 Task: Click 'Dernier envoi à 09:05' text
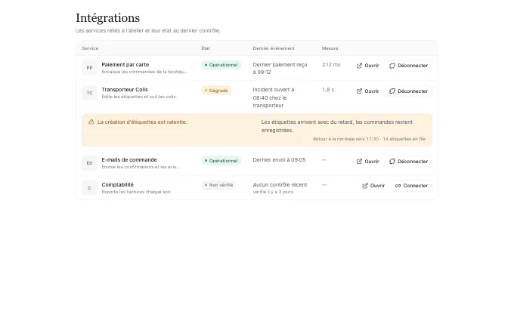[x=279, y=160]
